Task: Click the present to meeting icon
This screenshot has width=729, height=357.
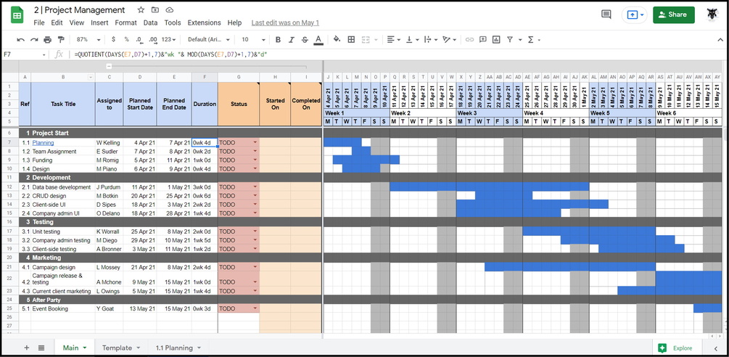Action: click(x=633, y=15)
